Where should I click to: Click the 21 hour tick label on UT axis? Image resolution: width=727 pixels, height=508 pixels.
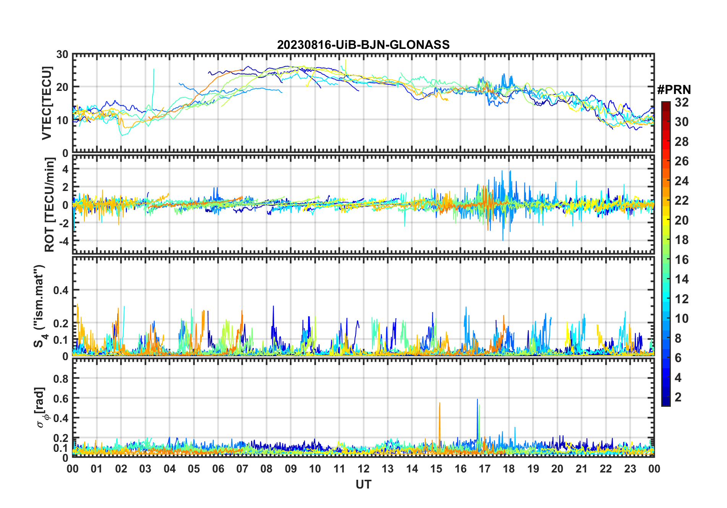click(x=581, y=469)
